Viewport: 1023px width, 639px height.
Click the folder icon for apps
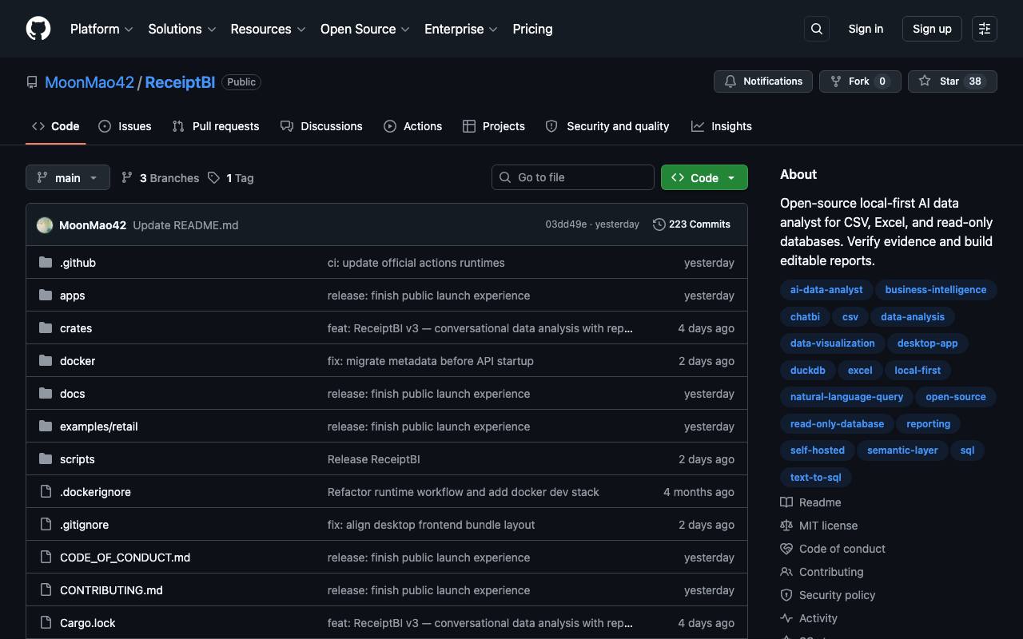click(x=46, y=295)
